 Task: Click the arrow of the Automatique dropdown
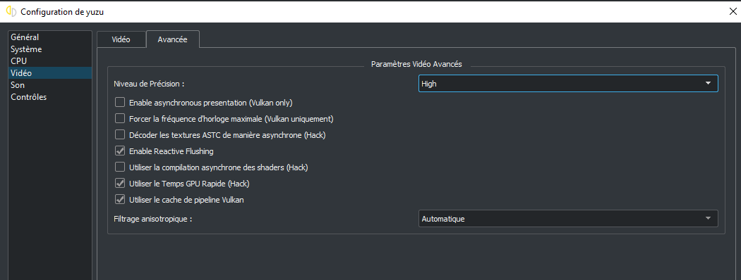[x=708, y=219]
